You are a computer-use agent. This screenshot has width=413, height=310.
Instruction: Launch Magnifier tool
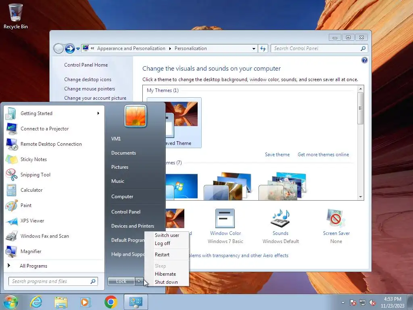tap(54, 251)
